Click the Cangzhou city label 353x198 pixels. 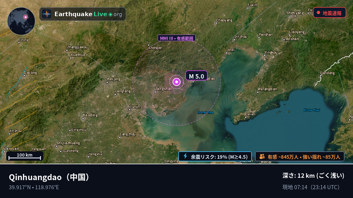128,134
